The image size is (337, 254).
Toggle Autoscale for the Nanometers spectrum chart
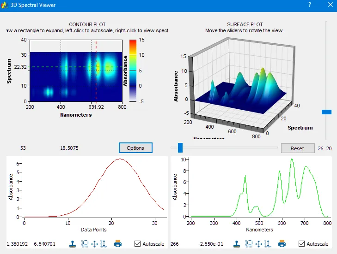pyautogui.click(x=313, y=244)
